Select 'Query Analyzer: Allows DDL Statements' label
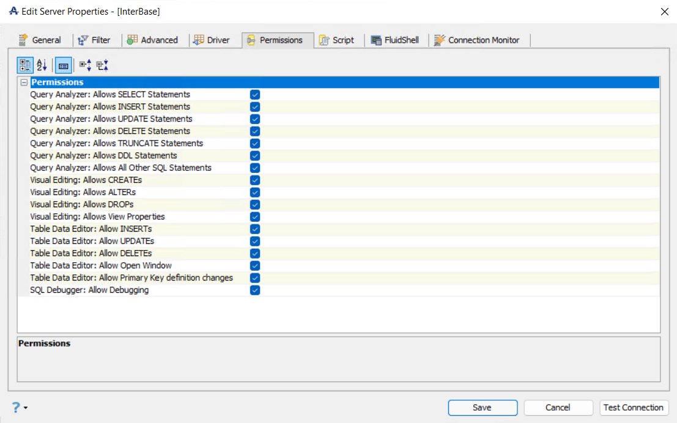677x423 pixels. pos(103,155)
